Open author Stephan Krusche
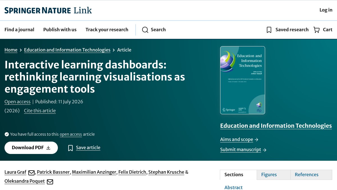 [x=166, y=172]
